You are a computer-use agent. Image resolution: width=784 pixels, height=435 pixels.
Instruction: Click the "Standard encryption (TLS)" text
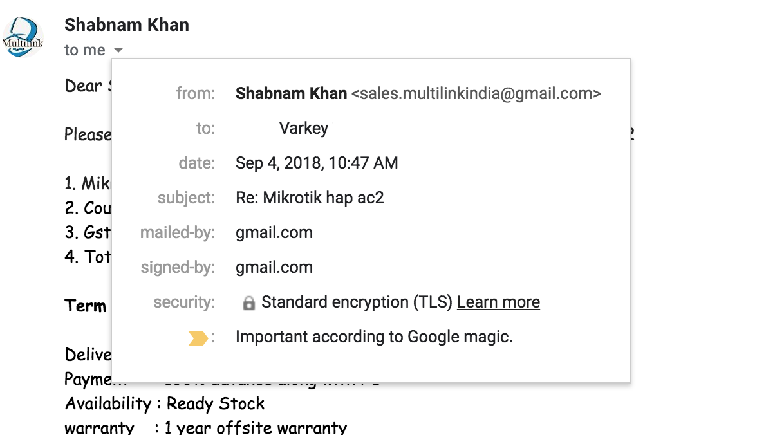[x=357, y=302]
